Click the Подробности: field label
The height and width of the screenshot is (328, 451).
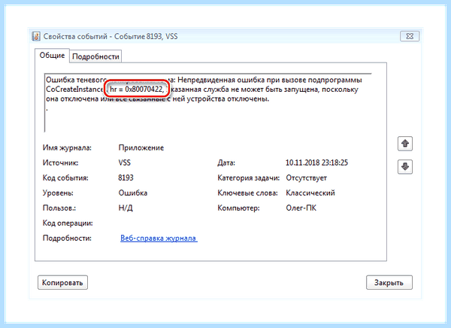67,238
